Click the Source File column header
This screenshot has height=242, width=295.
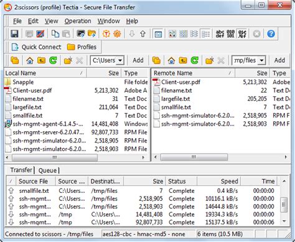point(36,181)
